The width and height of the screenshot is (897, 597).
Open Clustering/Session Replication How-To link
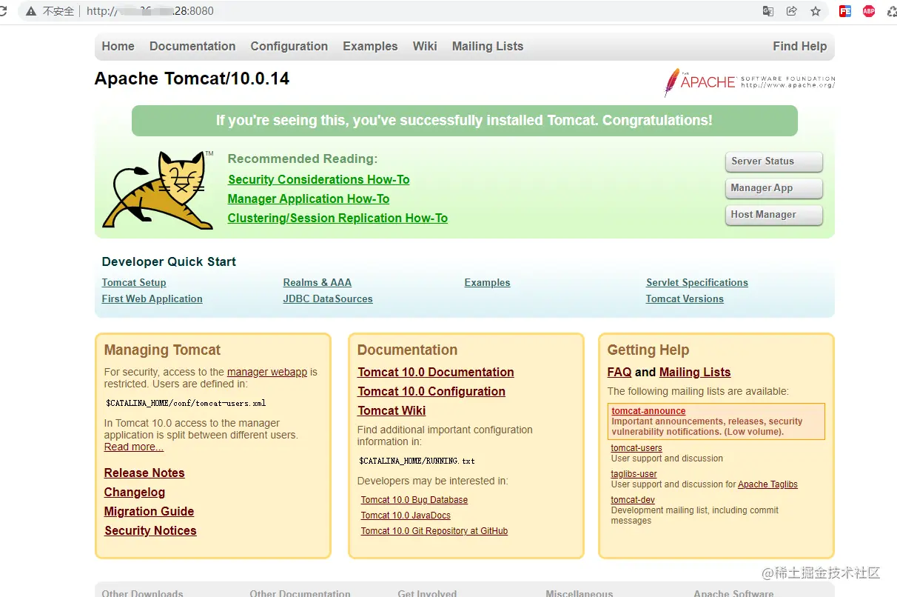(x=337, y=218)
